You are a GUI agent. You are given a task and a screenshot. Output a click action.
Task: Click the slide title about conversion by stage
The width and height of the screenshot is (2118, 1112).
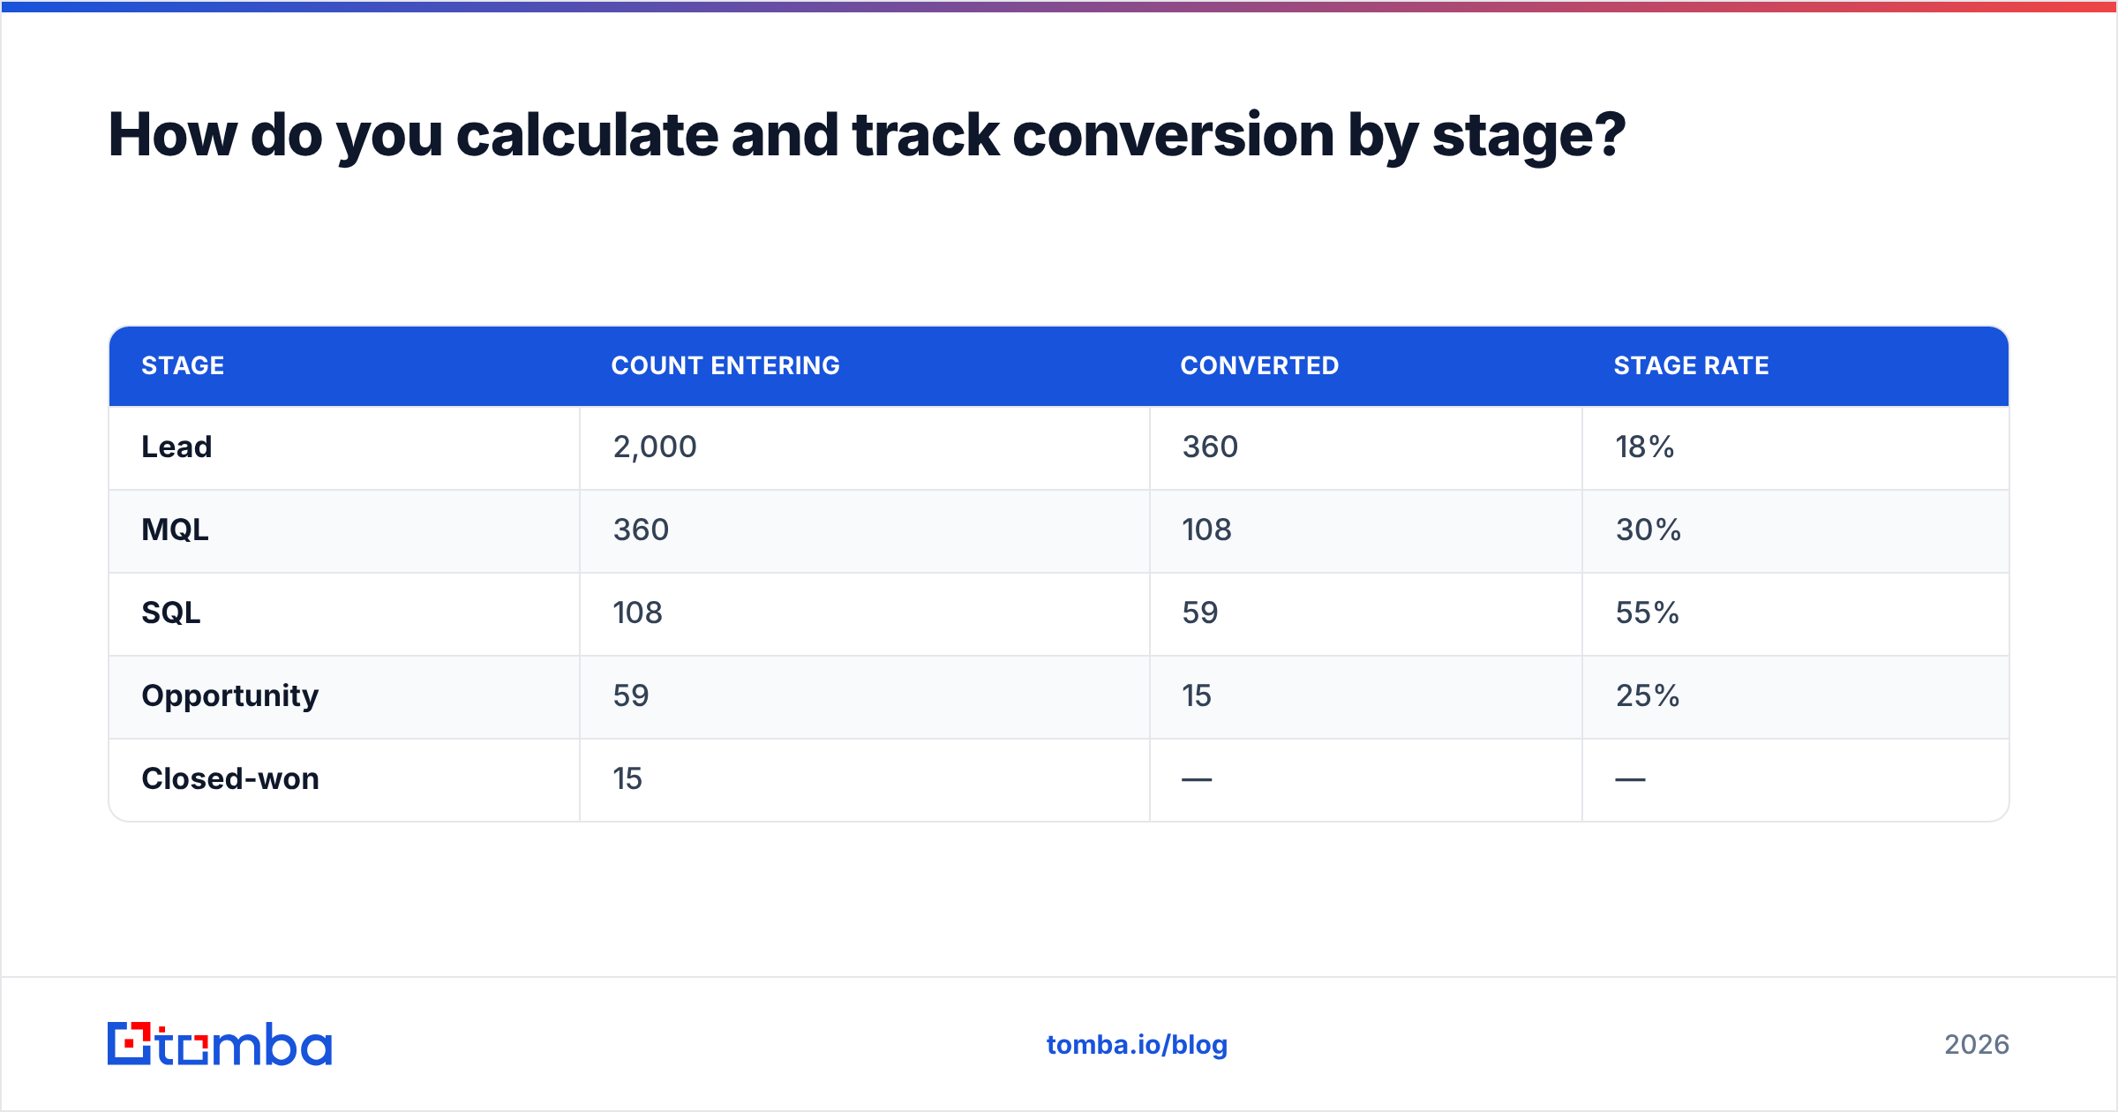click(867, 135)
